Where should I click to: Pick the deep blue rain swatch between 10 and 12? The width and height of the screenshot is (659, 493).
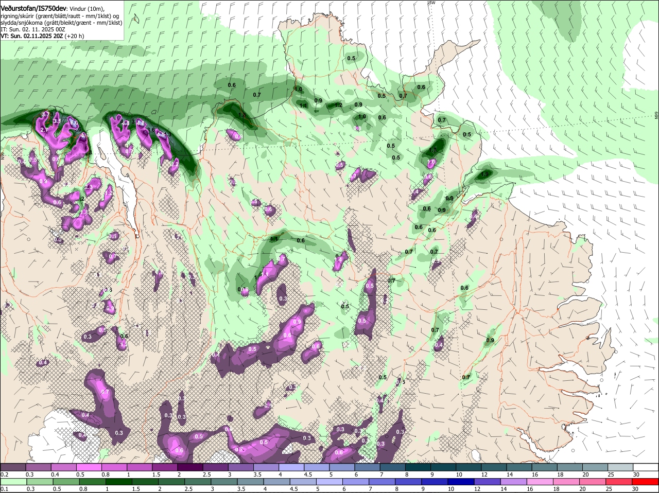pyautogui.click(x=461, y=482)
